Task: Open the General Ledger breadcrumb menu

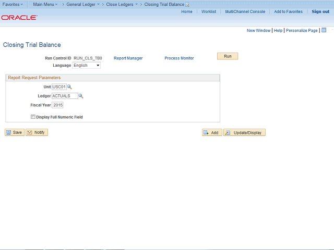Action: pos(83,4)
